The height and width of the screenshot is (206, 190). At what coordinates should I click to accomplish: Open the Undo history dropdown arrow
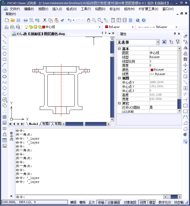73,20
